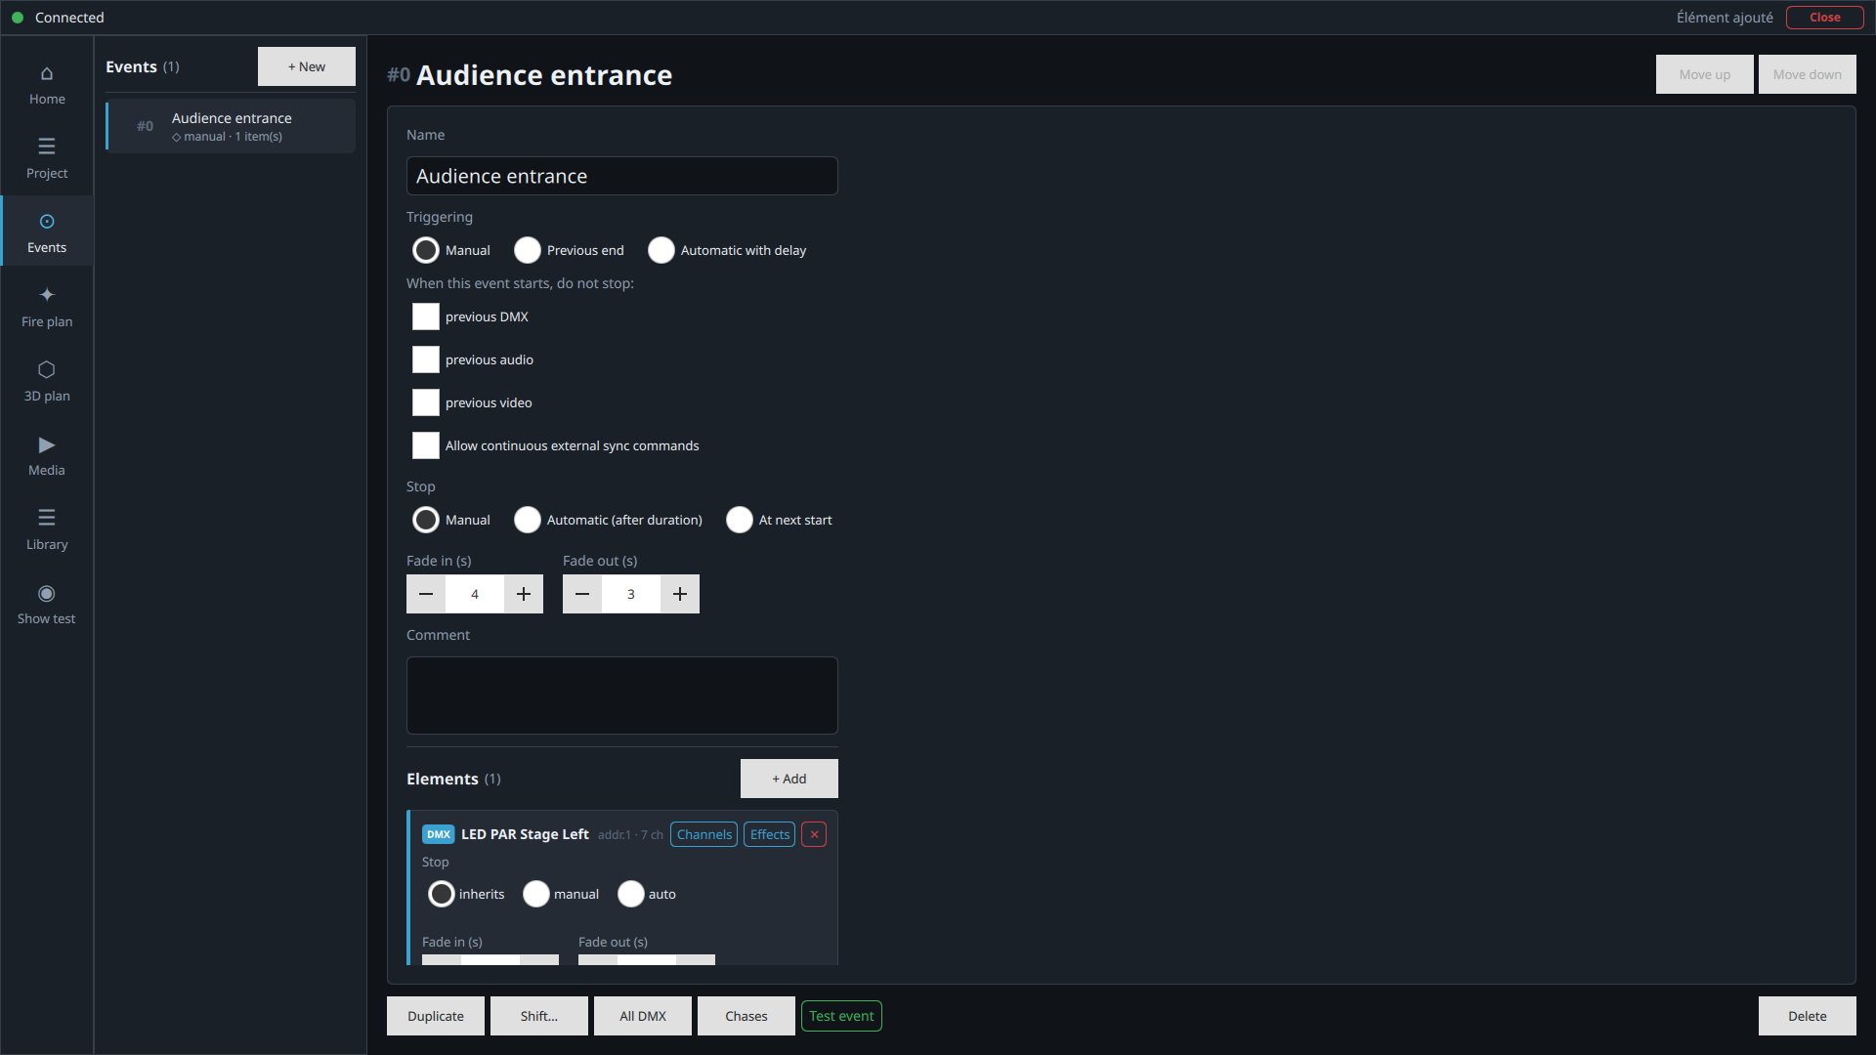Increase Fade in seconds value
Screen dimensions: 1876x1055
524,594
